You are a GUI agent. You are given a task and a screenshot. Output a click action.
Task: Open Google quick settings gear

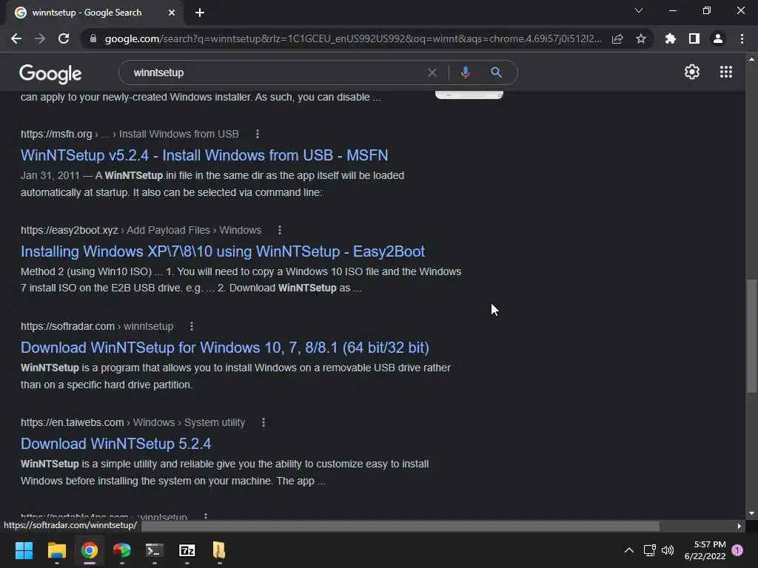coord(692,72)
